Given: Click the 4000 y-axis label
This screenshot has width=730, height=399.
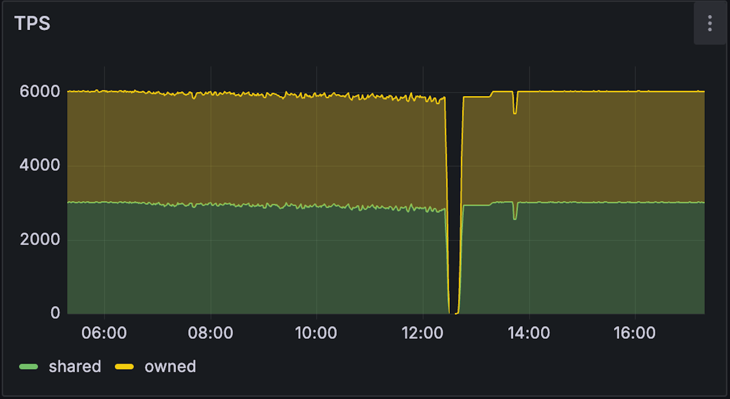Looking at the screenshot, I should [39, 166].
